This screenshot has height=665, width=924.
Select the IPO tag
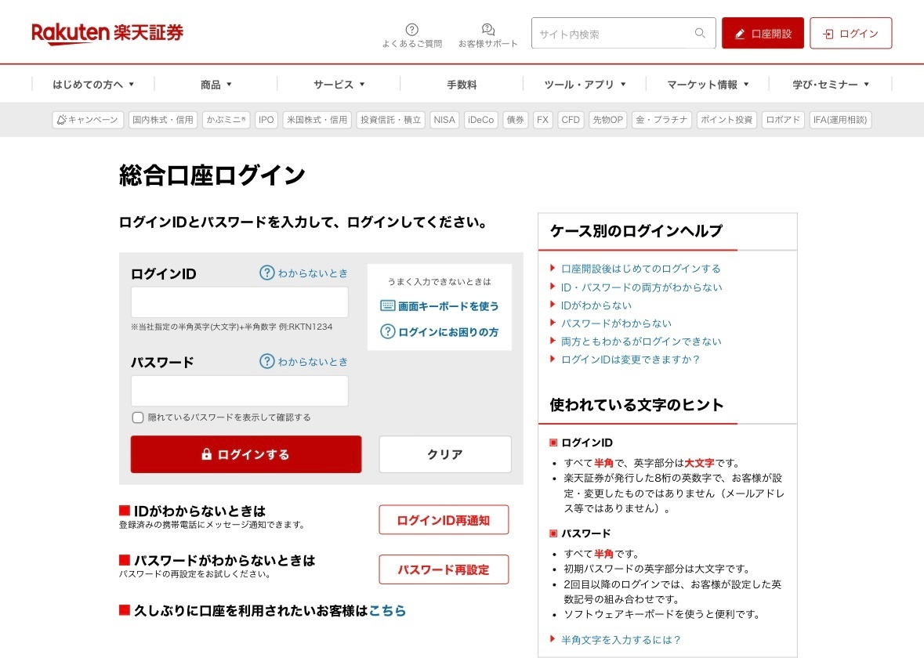[x=266, y=120]
